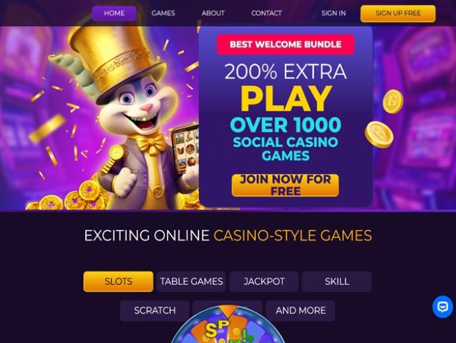The width and height of the screenshot is (456, 343).
Task: Open the About page link
Action: click(213, 13)
